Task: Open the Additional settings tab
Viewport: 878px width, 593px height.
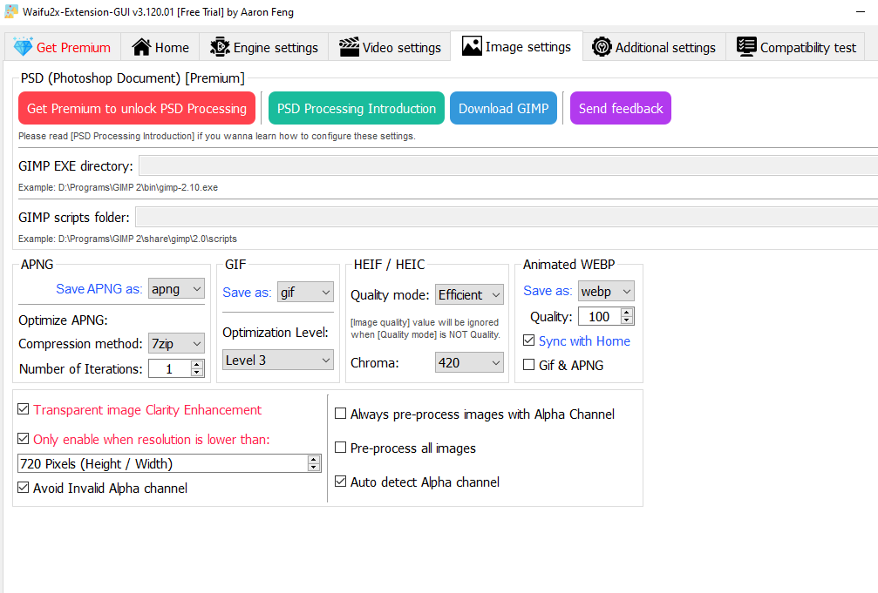Action: click(x=654, y=48)
